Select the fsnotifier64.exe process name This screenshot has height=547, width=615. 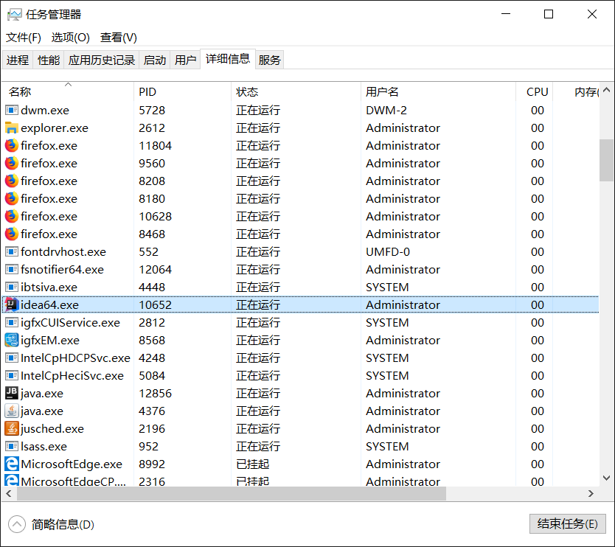[x=63, y=269]
